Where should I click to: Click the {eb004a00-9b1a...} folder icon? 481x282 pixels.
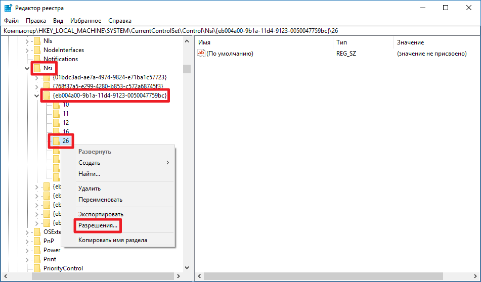(x=47, y=96)
